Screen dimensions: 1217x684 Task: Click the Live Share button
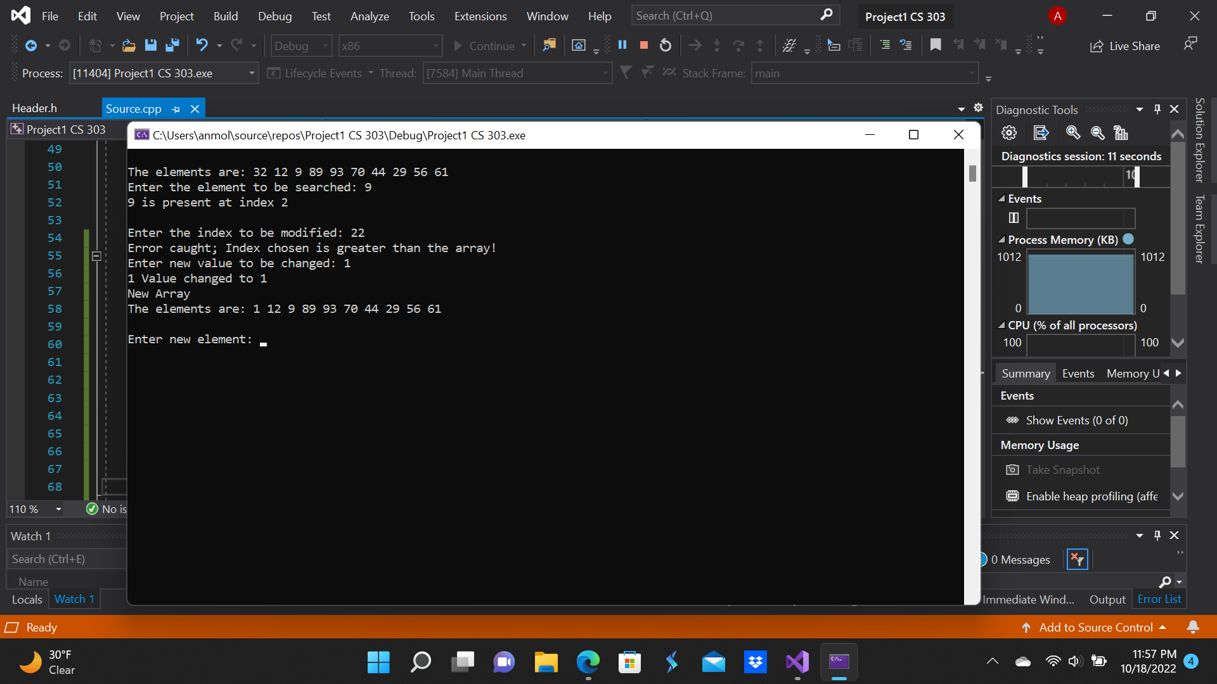[1125, 46]
